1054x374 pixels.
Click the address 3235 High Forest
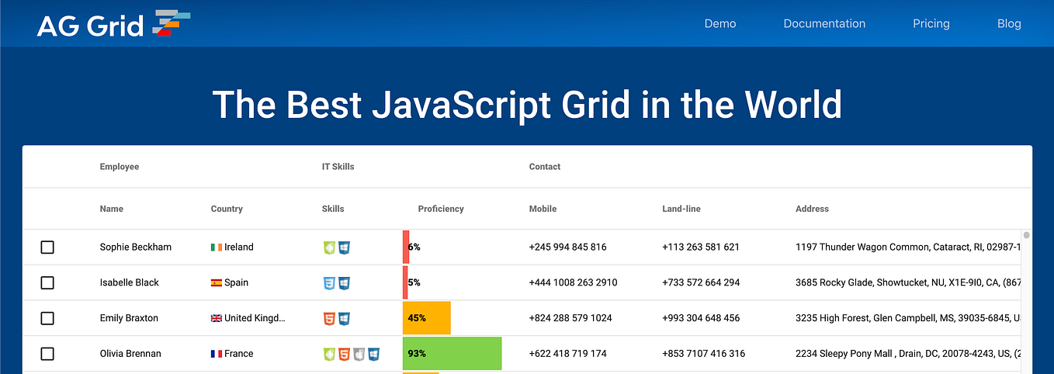908,318
